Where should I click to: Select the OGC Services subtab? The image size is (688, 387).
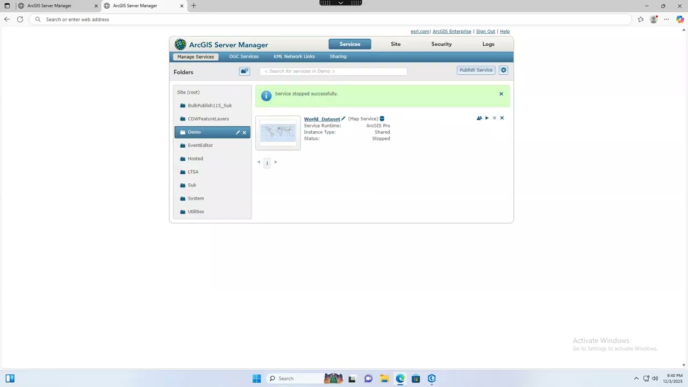(x=244, y=56)
